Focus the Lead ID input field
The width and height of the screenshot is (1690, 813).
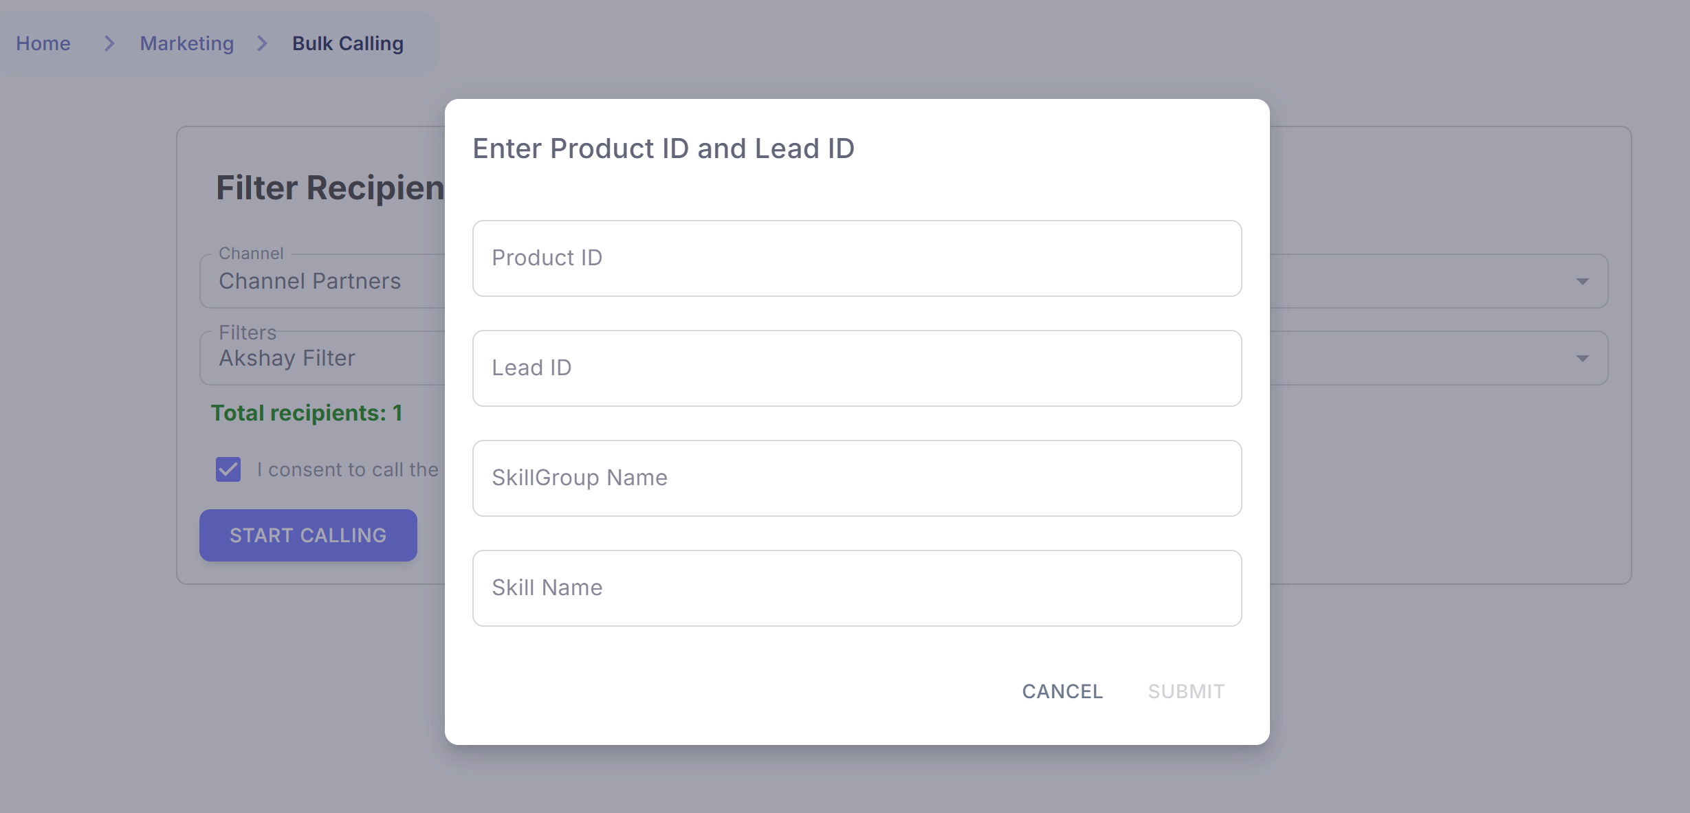tap(856, 368)
